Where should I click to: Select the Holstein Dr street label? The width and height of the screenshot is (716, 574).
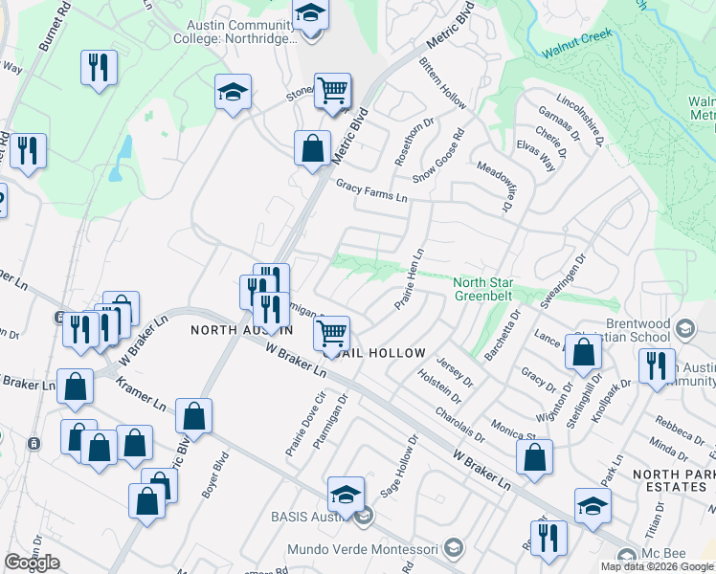click(439, 386)
